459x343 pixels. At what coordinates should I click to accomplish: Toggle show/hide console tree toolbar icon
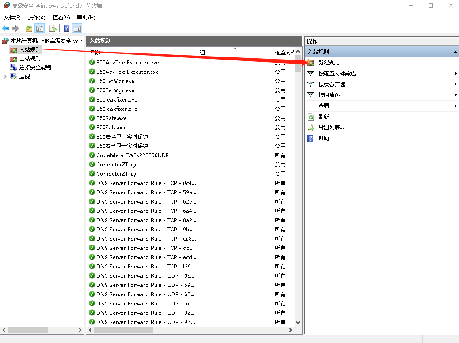point(40,29)
